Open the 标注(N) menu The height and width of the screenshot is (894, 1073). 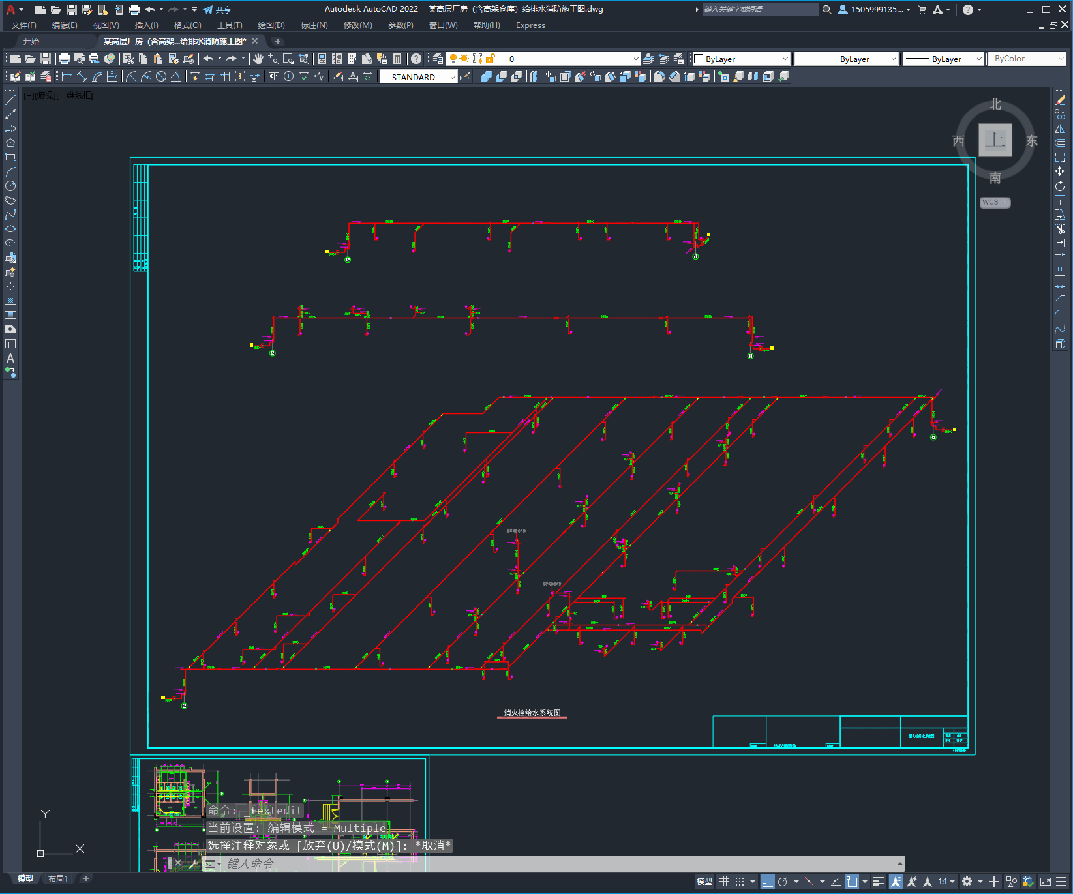click(x=314, y=25)
